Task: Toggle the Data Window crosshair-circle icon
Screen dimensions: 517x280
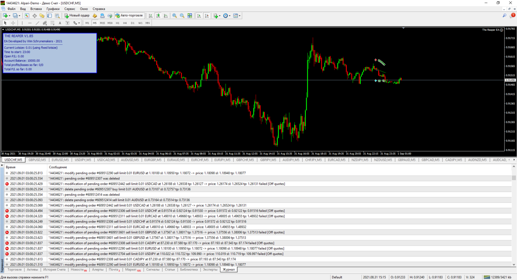Action: click(34, 16)
